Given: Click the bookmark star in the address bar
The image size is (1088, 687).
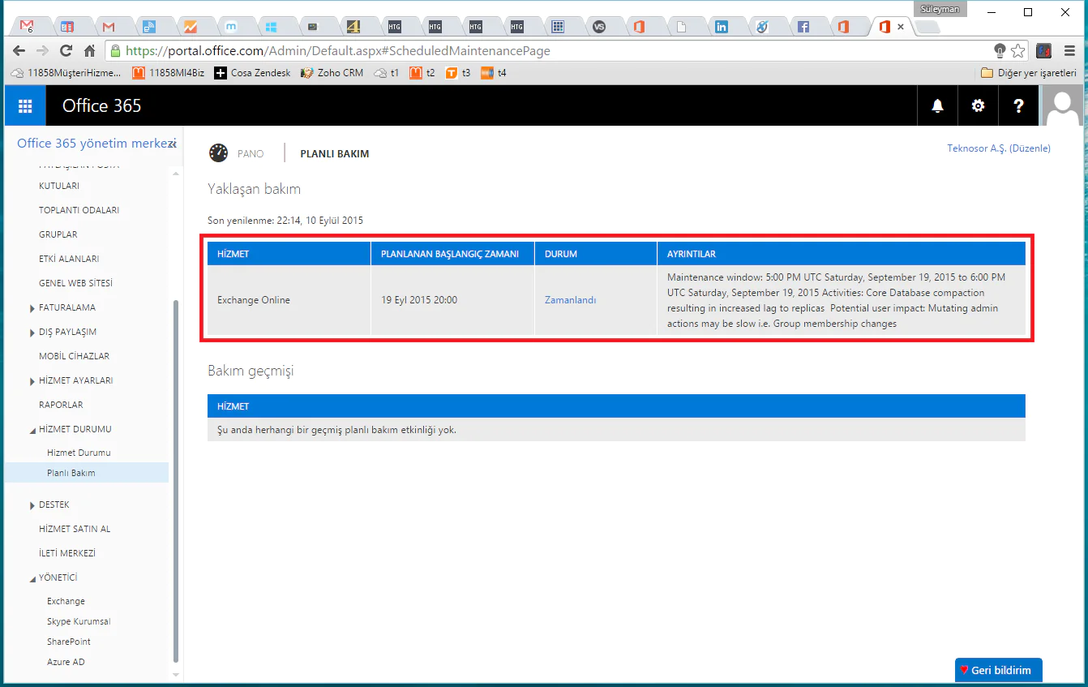Looking at the screenshot, I should (1017, 50).
